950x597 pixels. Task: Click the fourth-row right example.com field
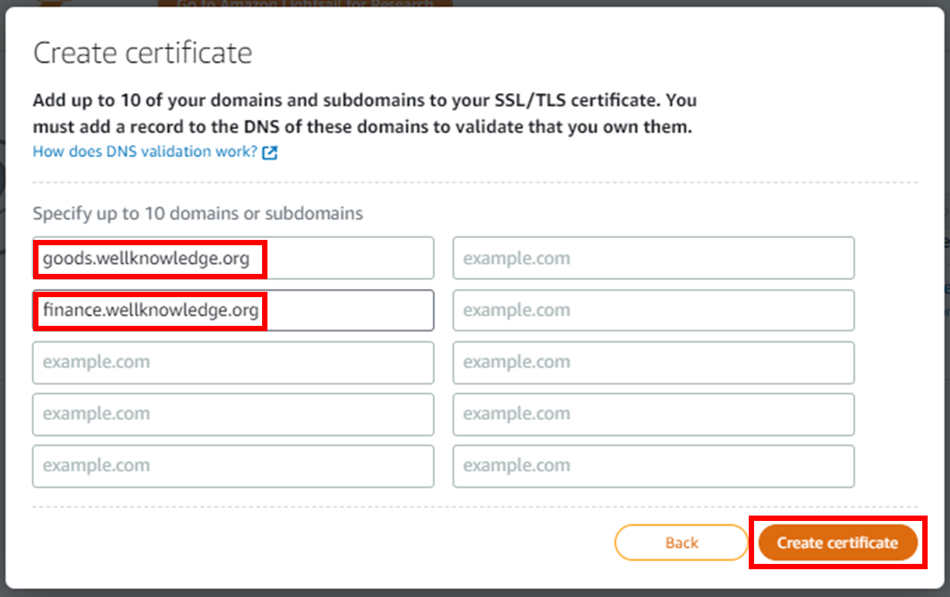pyautogui.click(x=654, y=414)
